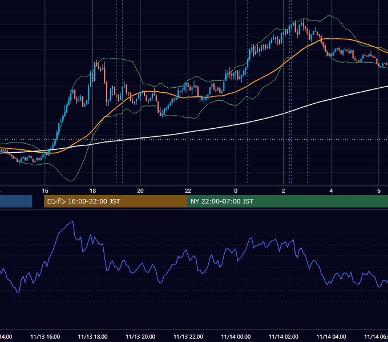Click the 11/14 02:00 date label
The width and height of the screenshot is (388, 342).
pyautogui.click(x=284, y=337)
